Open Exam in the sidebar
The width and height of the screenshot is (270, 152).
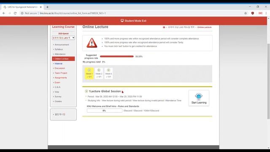coord(57,83)
